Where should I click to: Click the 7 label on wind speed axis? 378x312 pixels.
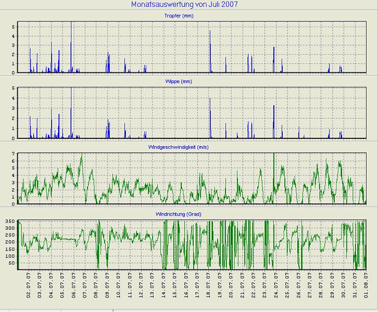[x=12, y=154]
